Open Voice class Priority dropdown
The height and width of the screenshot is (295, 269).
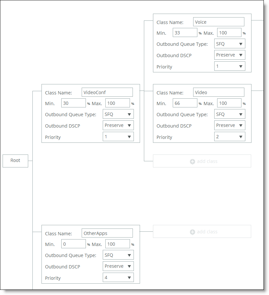tap(229, 66)
